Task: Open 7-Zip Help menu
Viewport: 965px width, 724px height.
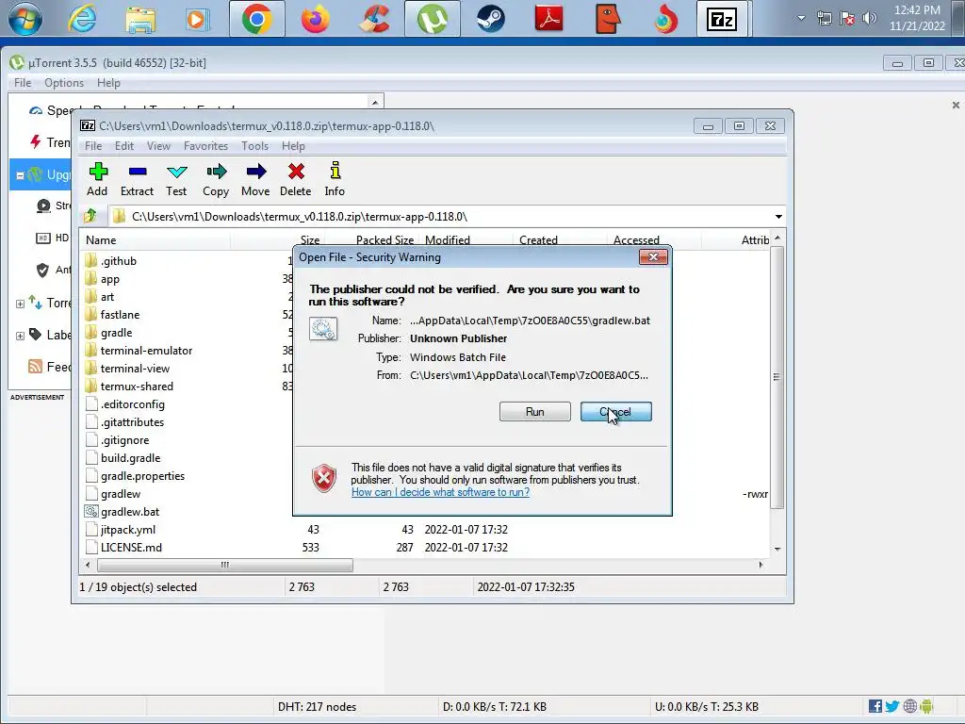Action: pos(293,146)
